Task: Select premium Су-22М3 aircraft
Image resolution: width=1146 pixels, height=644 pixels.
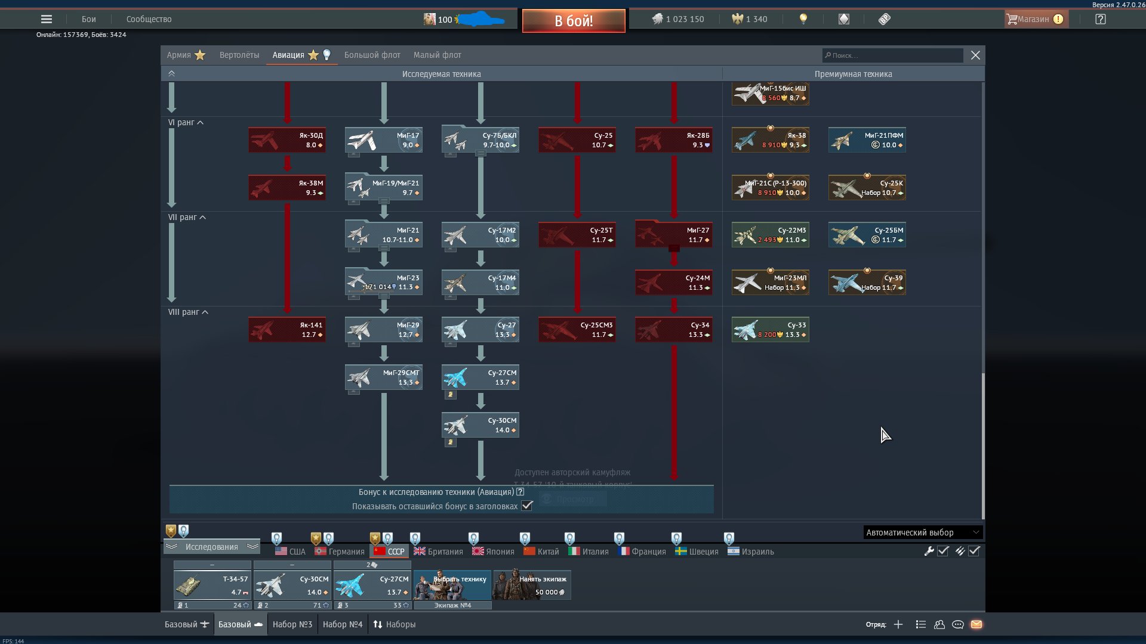Action: (771, 235)
